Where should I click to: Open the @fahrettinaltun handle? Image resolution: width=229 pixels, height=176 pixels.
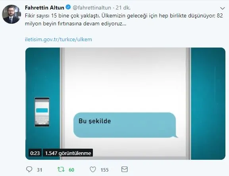92,8
